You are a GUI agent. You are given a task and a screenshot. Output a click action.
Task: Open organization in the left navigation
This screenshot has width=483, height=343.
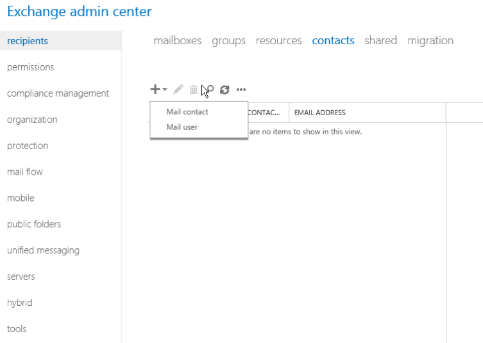(x=32, y=119)
